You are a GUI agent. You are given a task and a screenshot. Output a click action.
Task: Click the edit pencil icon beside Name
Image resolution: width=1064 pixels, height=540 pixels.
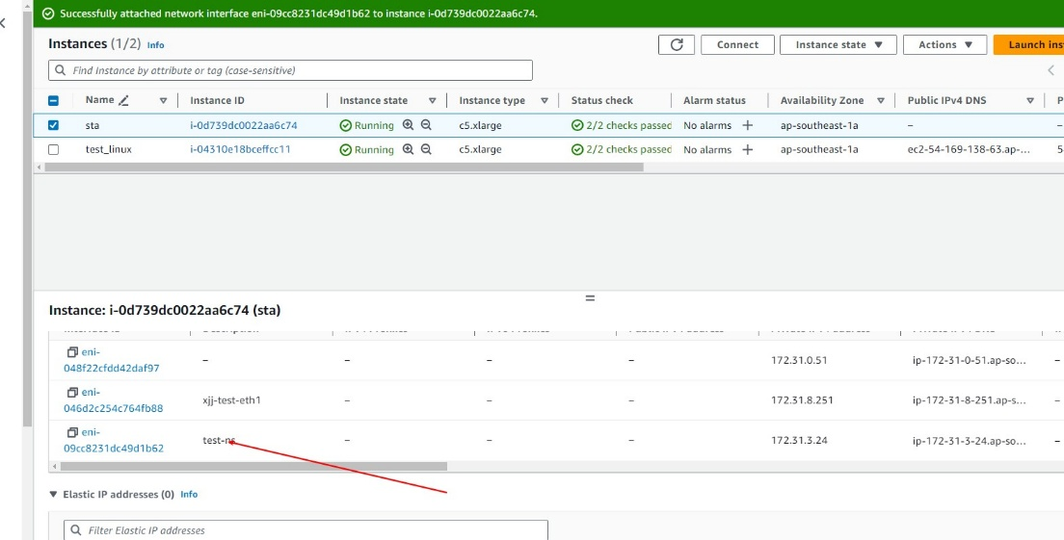click(x=123, y=100)
